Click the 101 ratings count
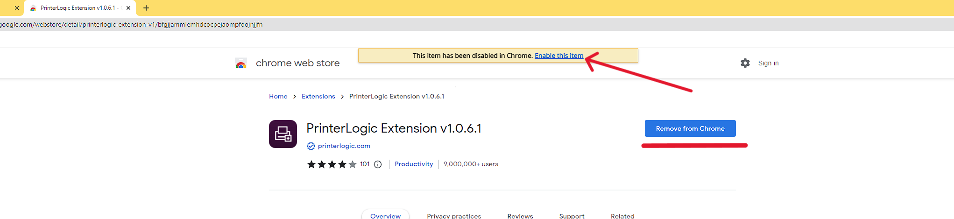Viewport: 954px width, 219px height. coord(365,164)
